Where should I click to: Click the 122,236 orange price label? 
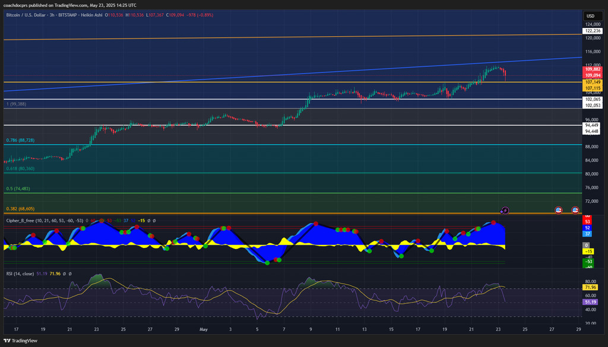pos(591,30)
